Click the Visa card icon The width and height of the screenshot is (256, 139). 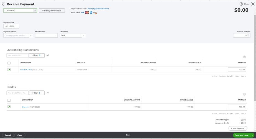click(82, 12)
